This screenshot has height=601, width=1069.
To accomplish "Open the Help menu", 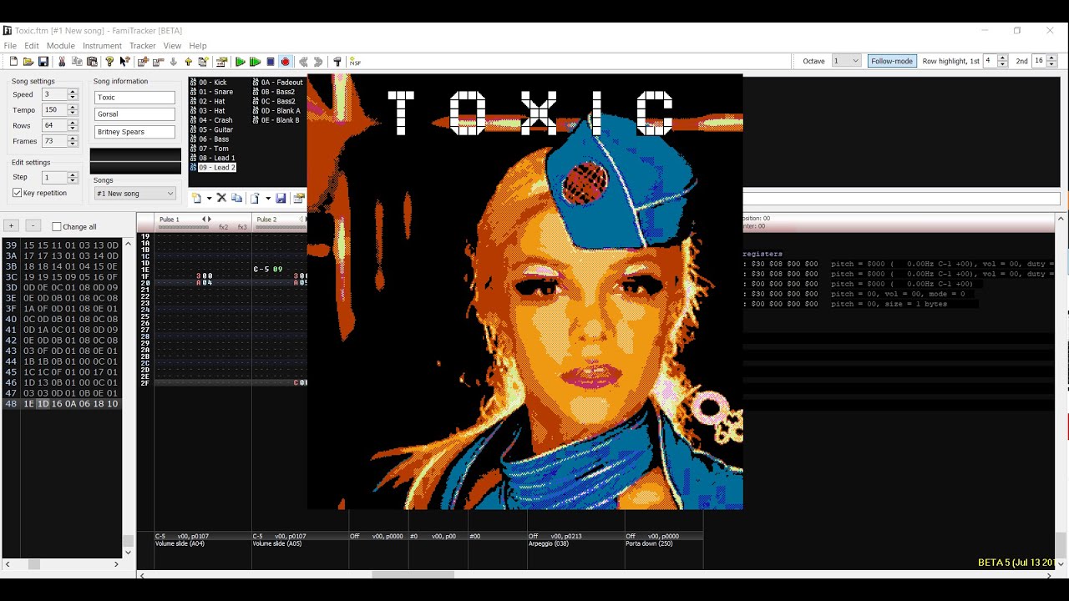I will [x=198, y=46].
